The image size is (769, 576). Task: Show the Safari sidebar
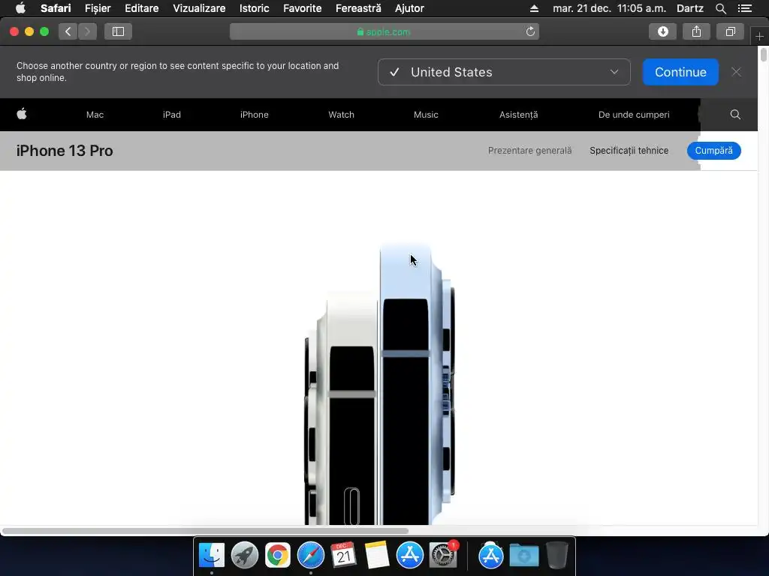point(118,31)
